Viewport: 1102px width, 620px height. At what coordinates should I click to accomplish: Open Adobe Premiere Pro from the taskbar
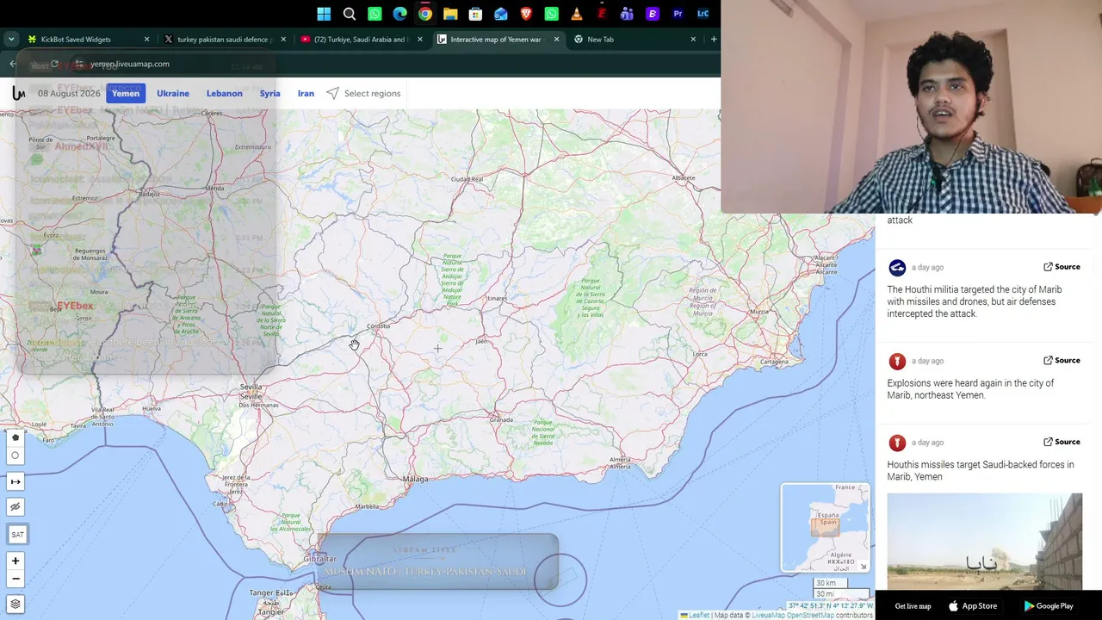pyautogui.click(x=678, y=14)
